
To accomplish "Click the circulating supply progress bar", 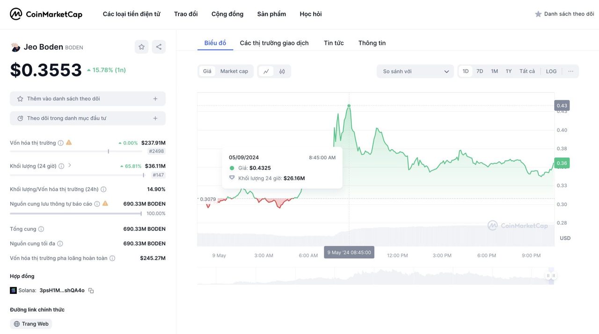I will tap(76, 213).
